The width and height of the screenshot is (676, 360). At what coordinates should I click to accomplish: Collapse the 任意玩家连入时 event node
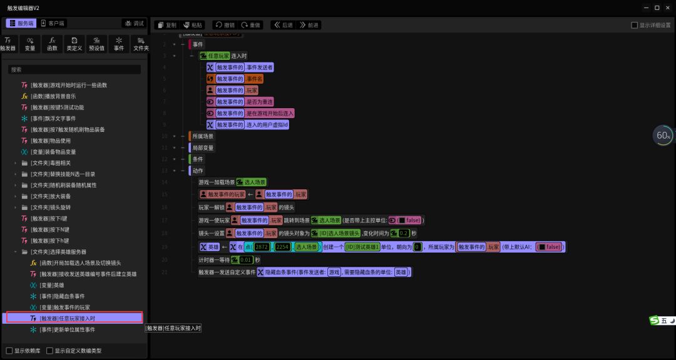pyautogui.click(x=174, y=56)
